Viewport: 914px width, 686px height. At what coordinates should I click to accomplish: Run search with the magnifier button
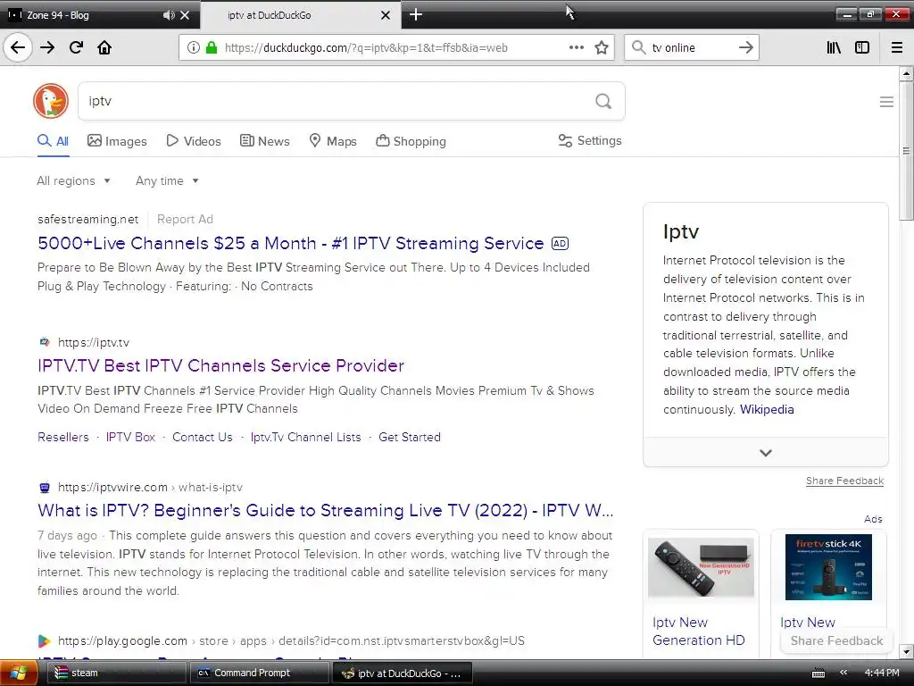603,102
